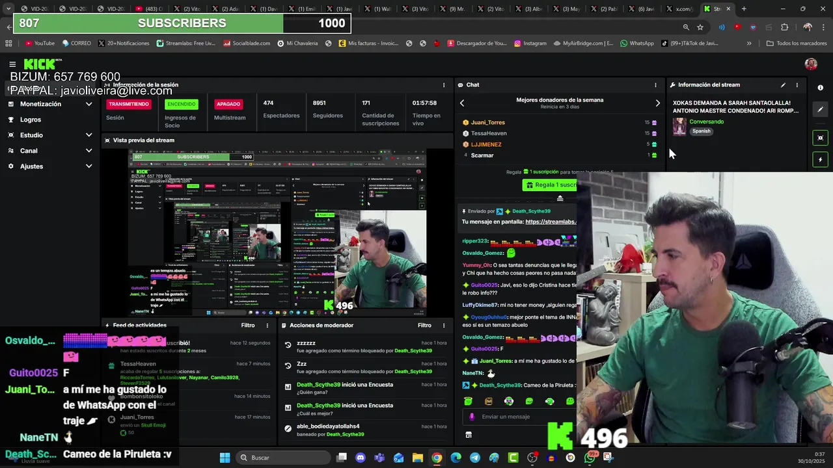Open session info panel three-dot menu

click(x=444, y=85)
